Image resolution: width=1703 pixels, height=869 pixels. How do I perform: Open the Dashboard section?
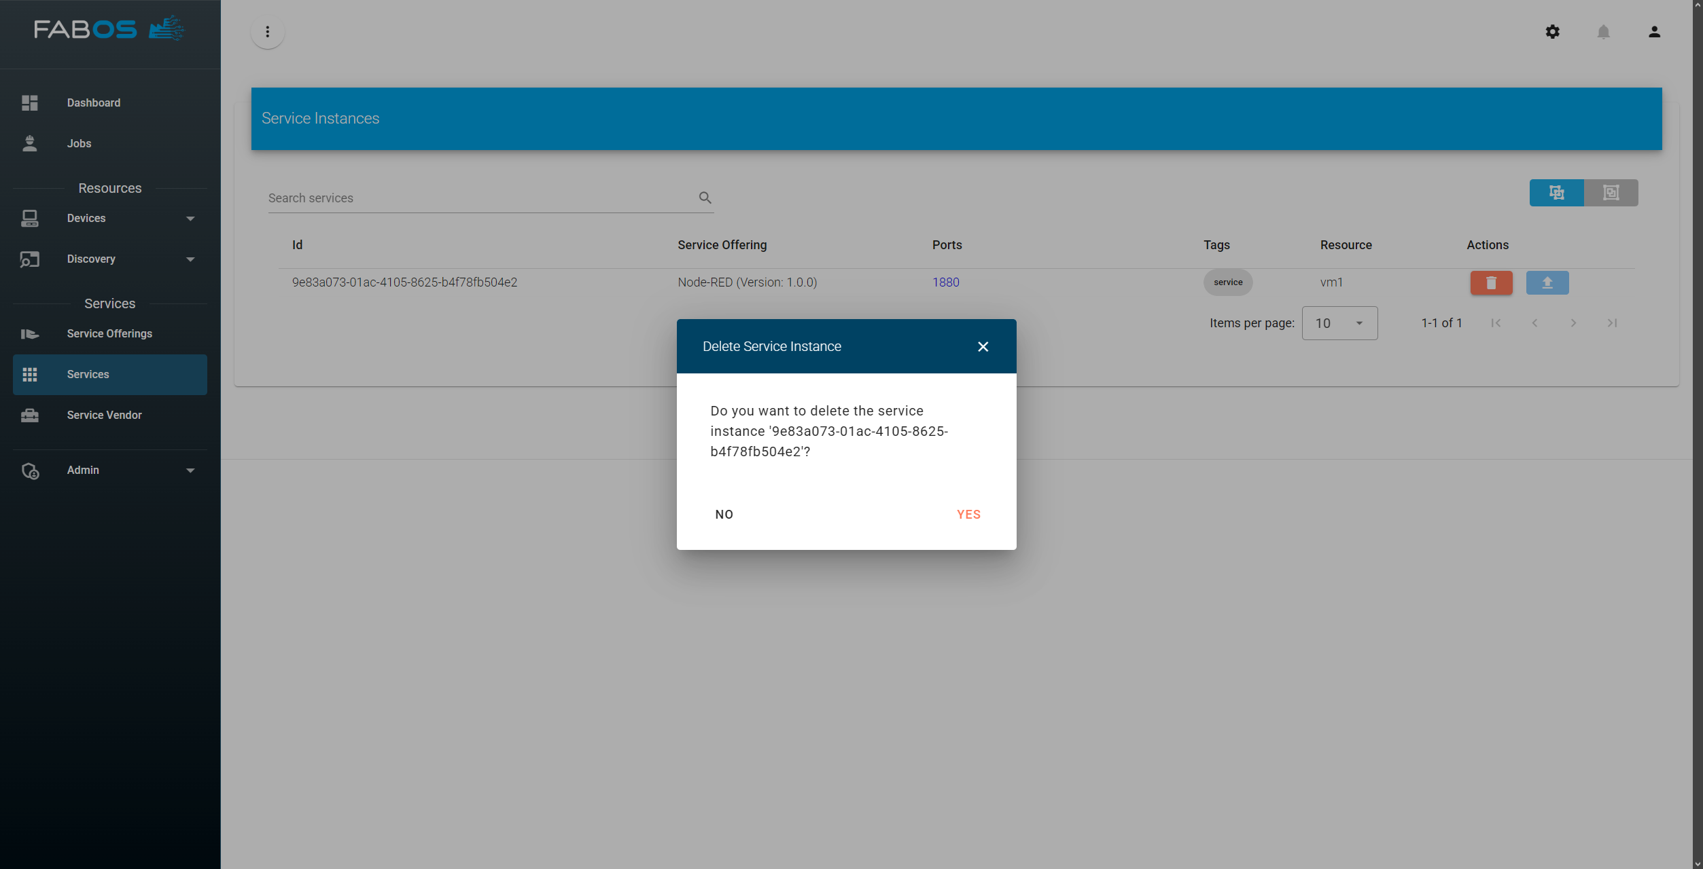click(x=93, y=103)
